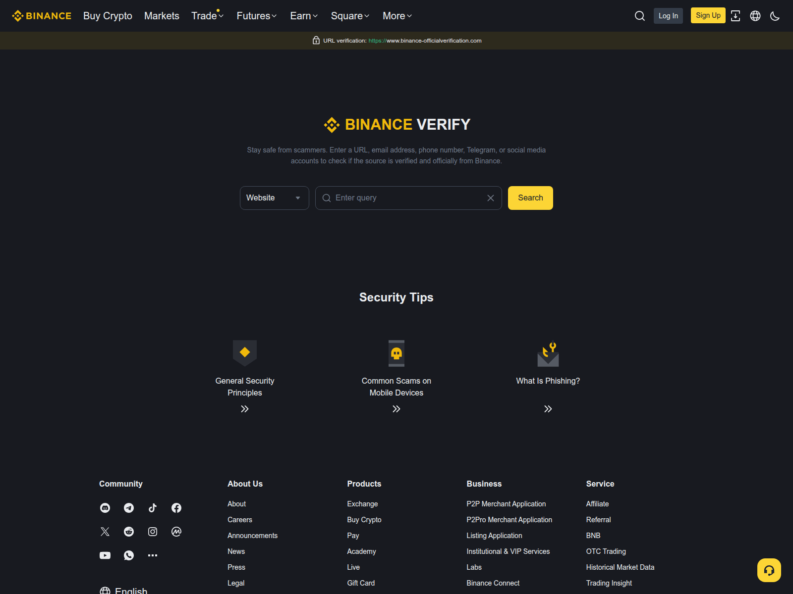Image resolution: width=793 pixels, height=594 pixels.
Task: Expand the More menu
Action: point(397,16)
